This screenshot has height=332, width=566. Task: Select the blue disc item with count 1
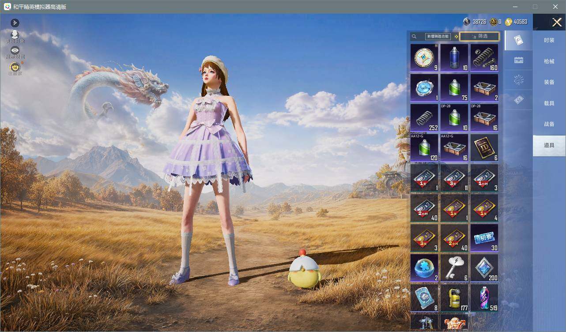point(424,87)
